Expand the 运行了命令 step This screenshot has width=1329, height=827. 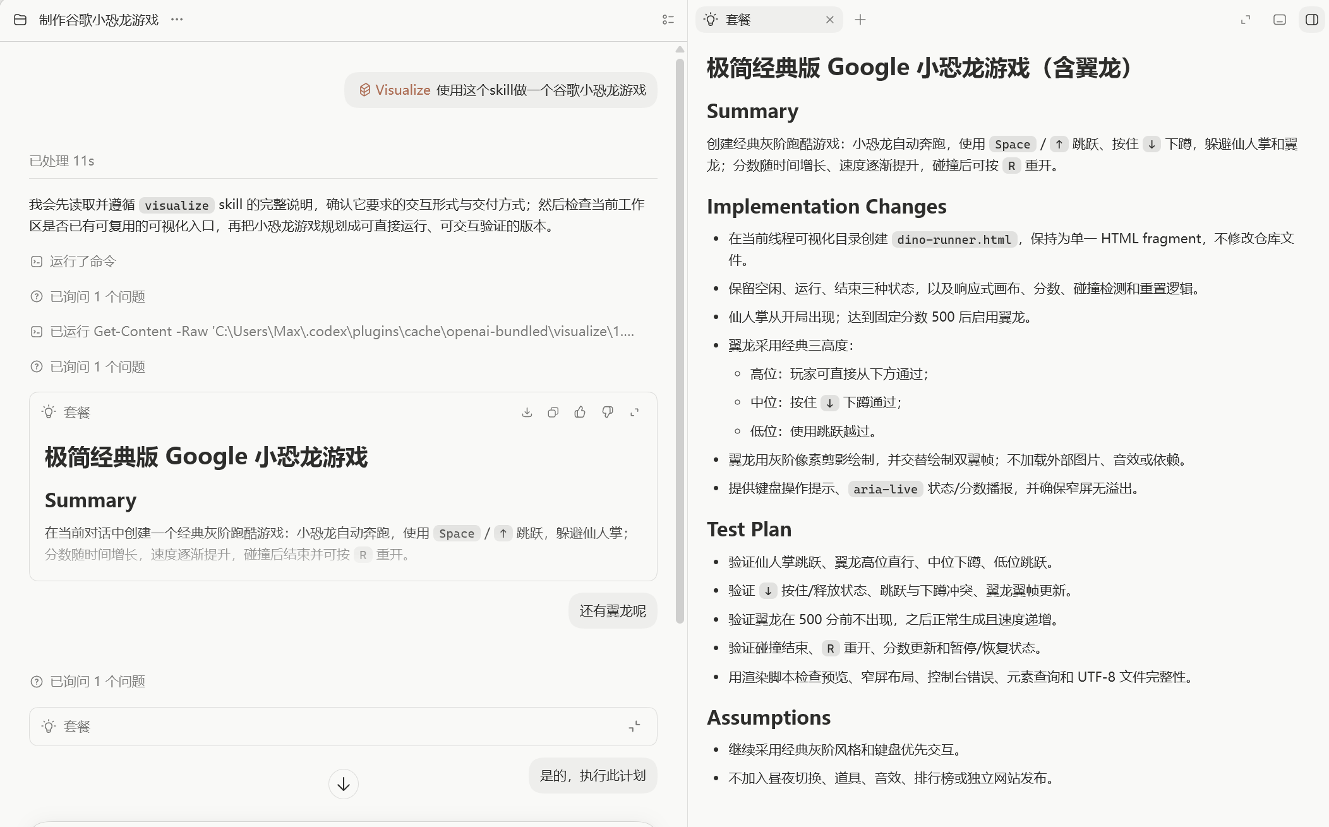[83, 262]
